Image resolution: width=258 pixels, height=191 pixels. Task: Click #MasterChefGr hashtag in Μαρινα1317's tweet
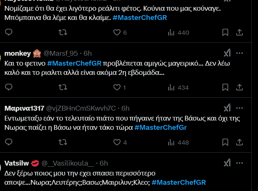coord(160,128)
